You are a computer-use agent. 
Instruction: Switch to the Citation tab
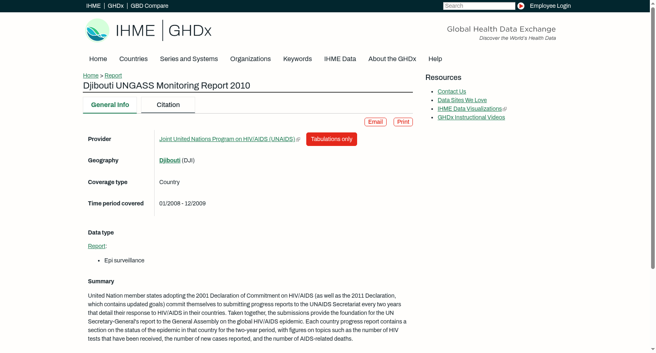tap(168, 105)
